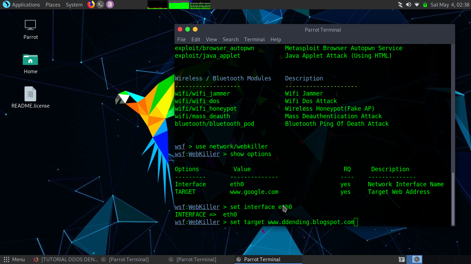
Task: Open the Parrot logo Applications menu icon
Action: (6, 4)
